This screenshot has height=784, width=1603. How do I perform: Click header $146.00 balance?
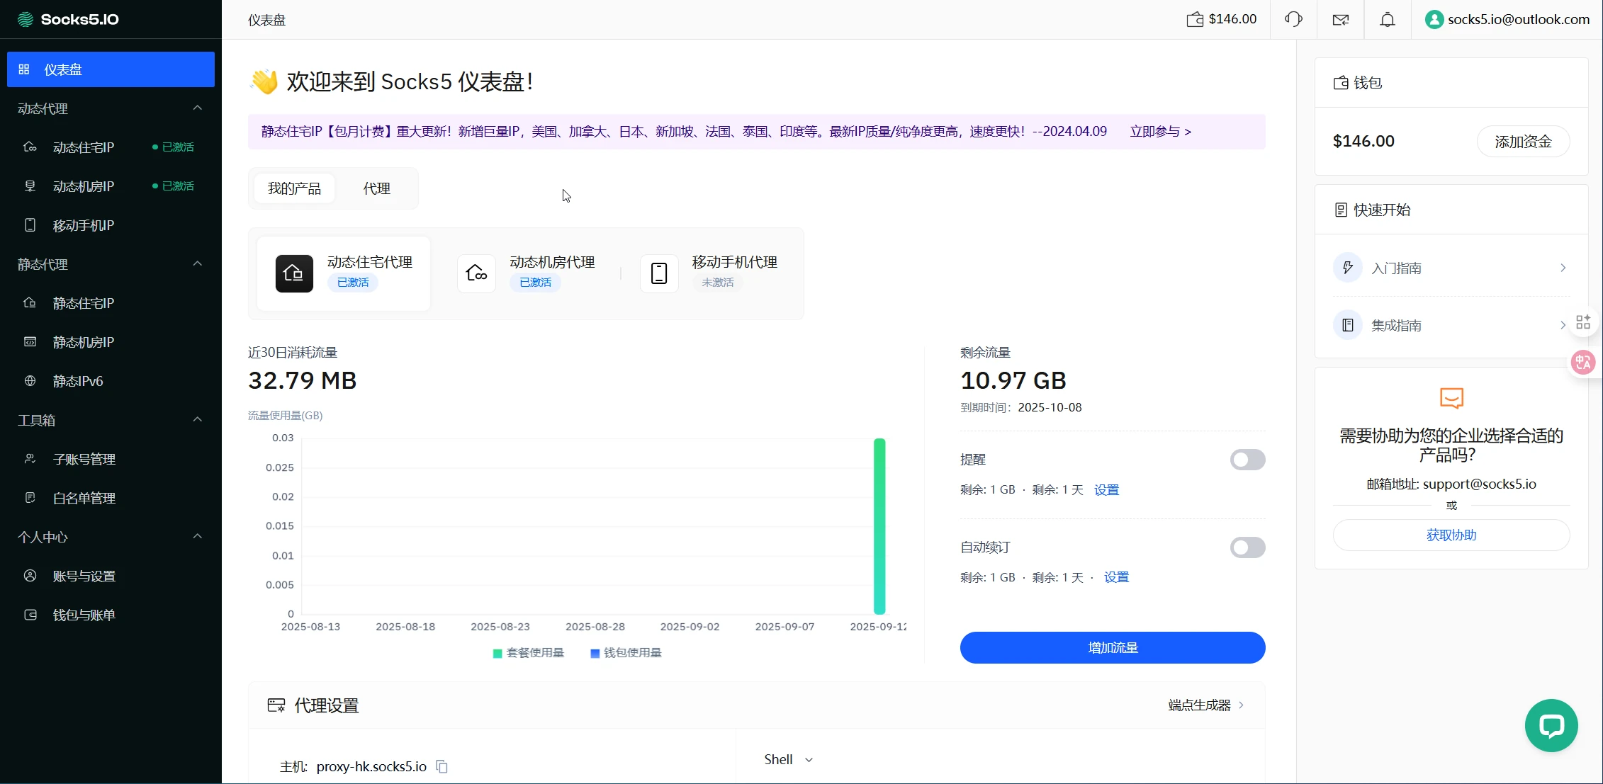coord(1233,19)
